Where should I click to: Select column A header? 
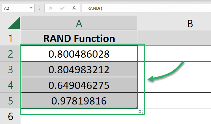coord(79,23)
